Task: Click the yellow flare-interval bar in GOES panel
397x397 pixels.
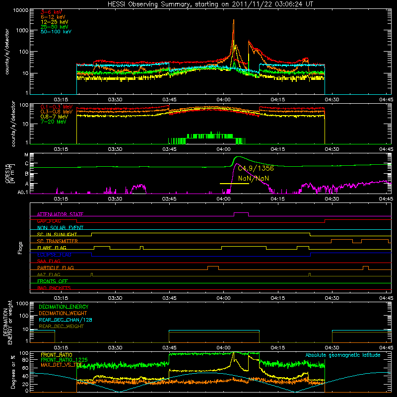Action: tap(234, 183)
